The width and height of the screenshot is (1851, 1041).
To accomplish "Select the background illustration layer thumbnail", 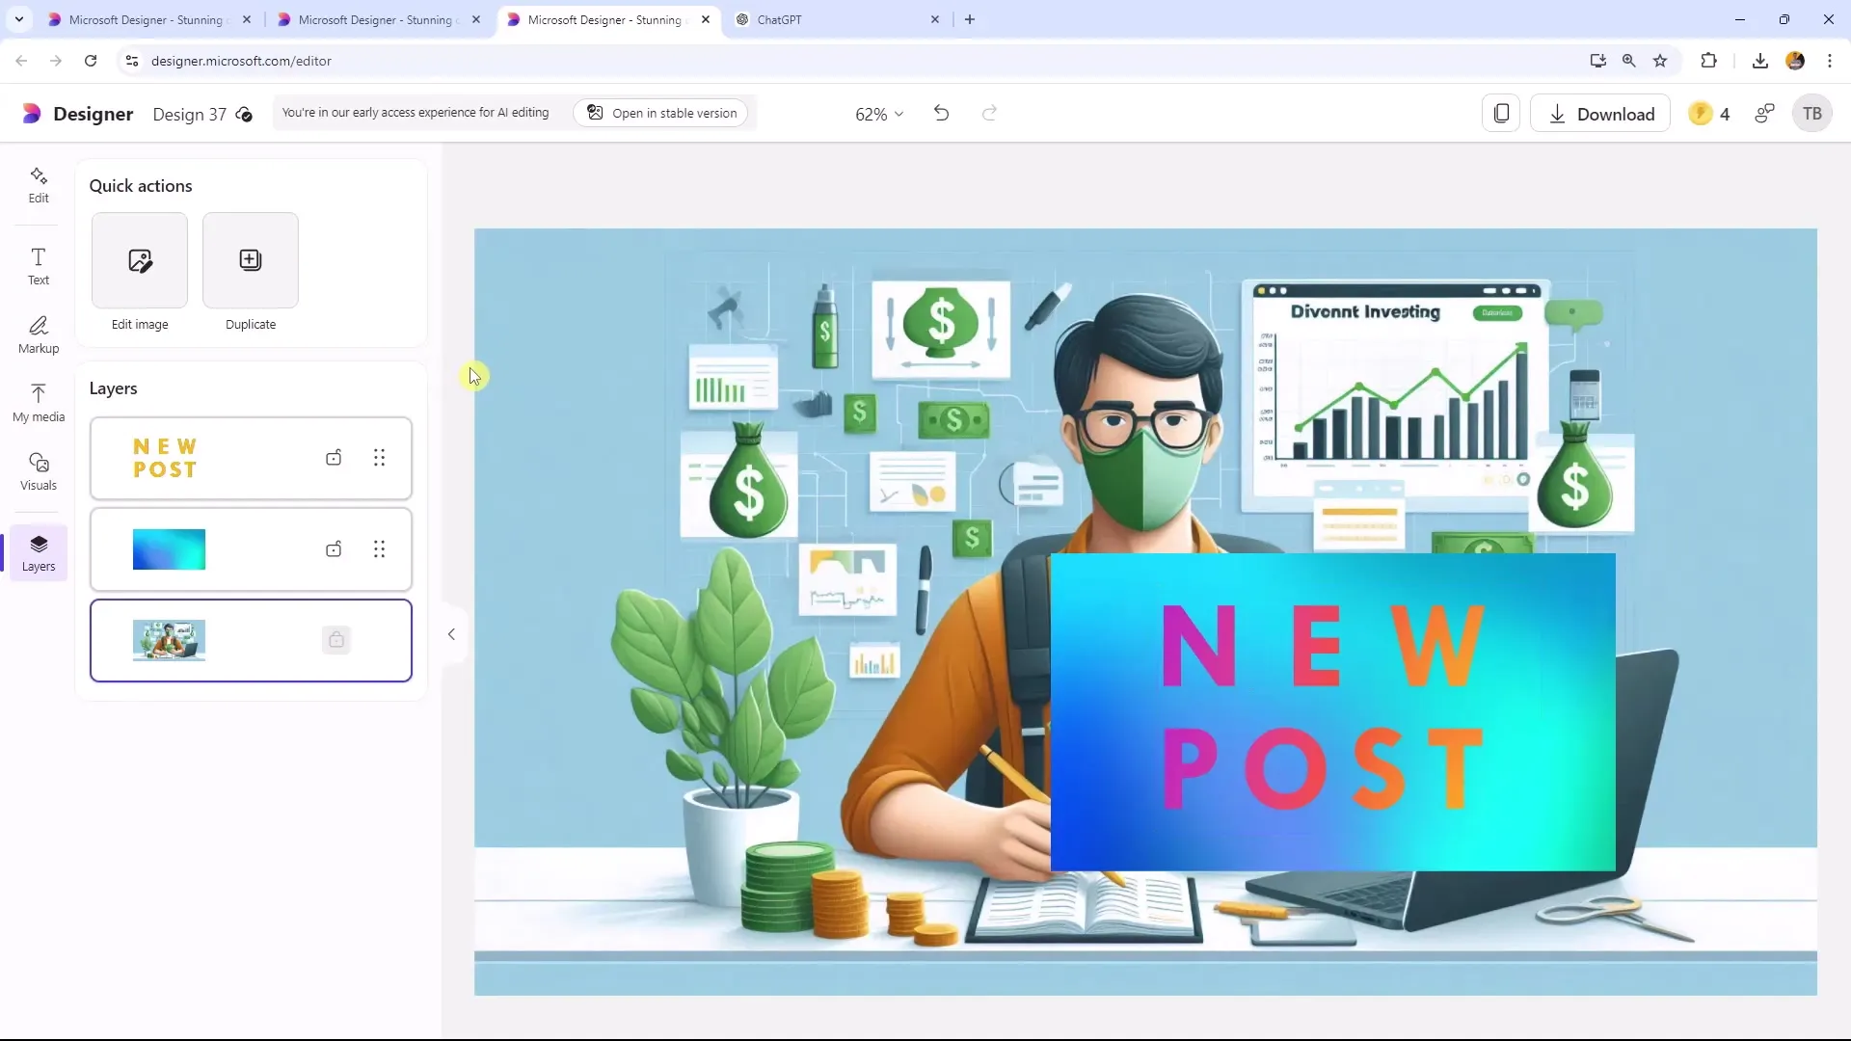I will tap(169, 640).
